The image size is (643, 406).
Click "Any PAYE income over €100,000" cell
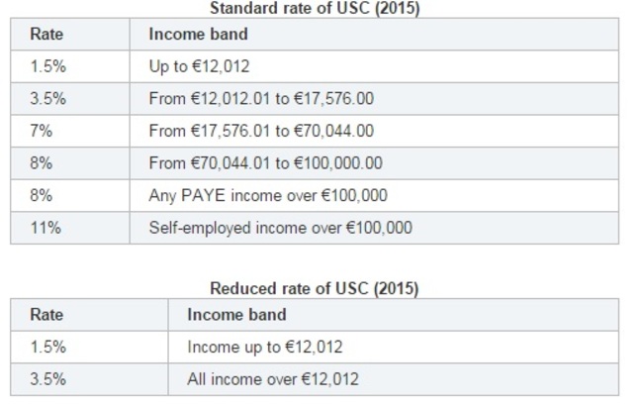[x=267, y=195]
